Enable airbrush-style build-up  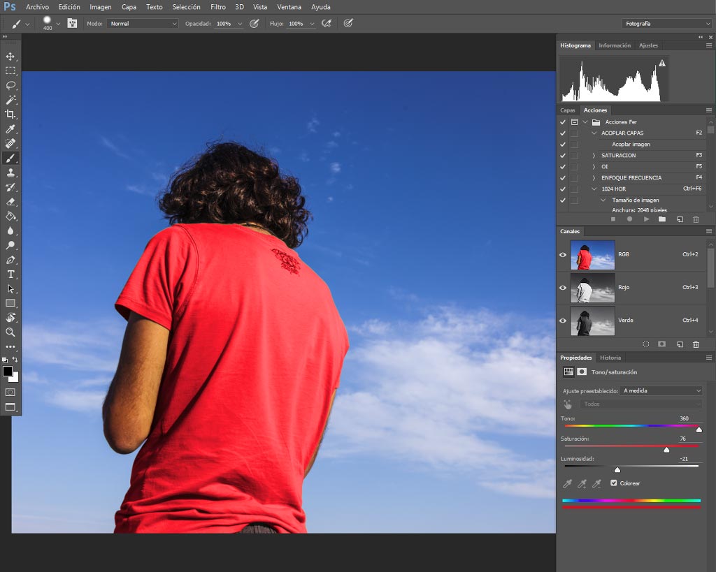click(x=327, y=23)
